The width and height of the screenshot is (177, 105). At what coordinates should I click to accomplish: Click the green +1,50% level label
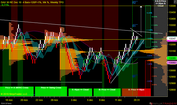[155, 25]
